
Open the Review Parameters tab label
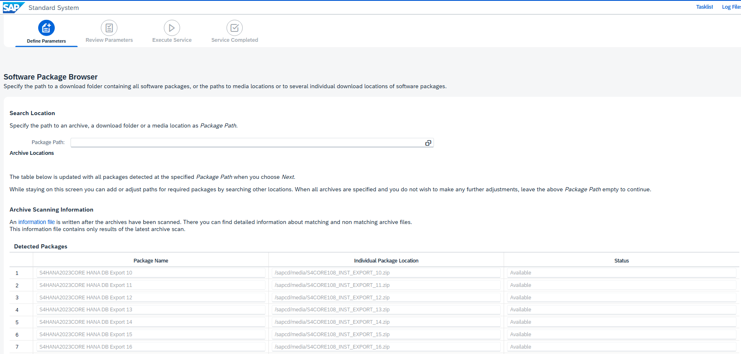(109, 40)
